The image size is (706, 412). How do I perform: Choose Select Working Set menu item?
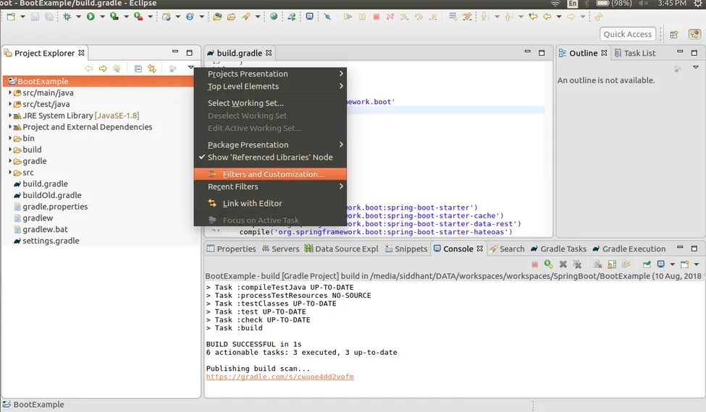269,103
